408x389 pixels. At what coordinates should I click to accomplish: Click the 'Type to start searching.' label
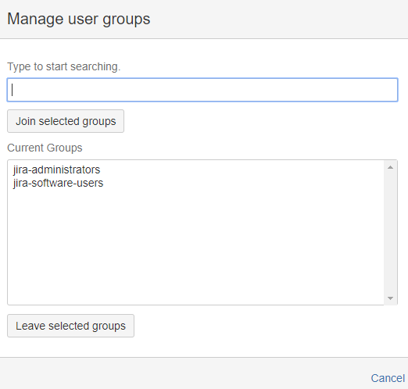point(64,66)
